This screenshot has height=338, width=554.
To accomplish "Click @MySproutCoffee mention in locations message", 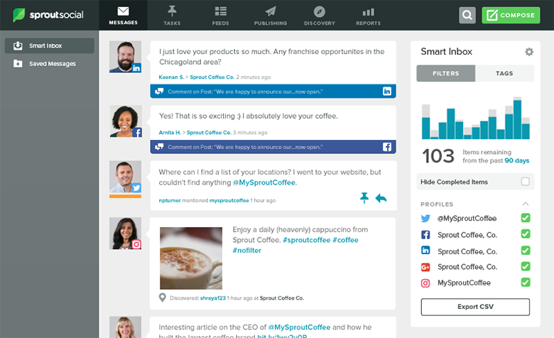I will [265, 182].
